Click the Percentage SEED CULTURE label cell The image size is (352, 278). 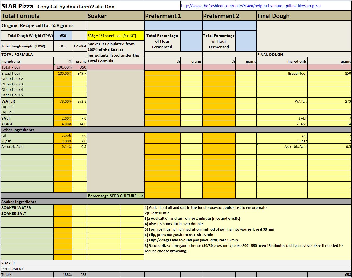point(116,196)
